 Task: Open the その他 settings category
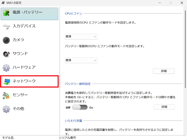tap(30, 109)
